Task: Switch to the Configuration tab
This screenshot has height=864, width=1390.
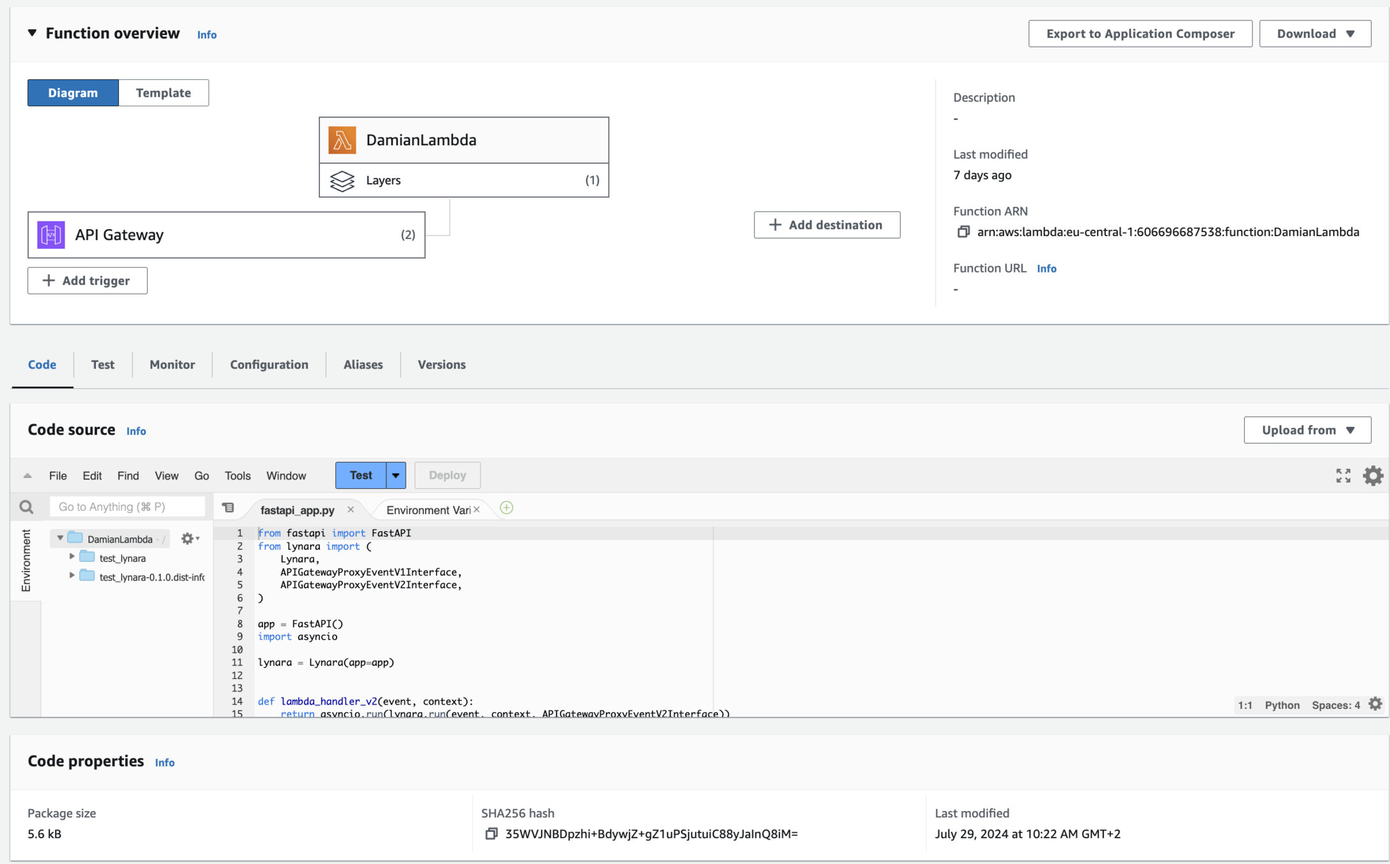Action: (269, 365)
